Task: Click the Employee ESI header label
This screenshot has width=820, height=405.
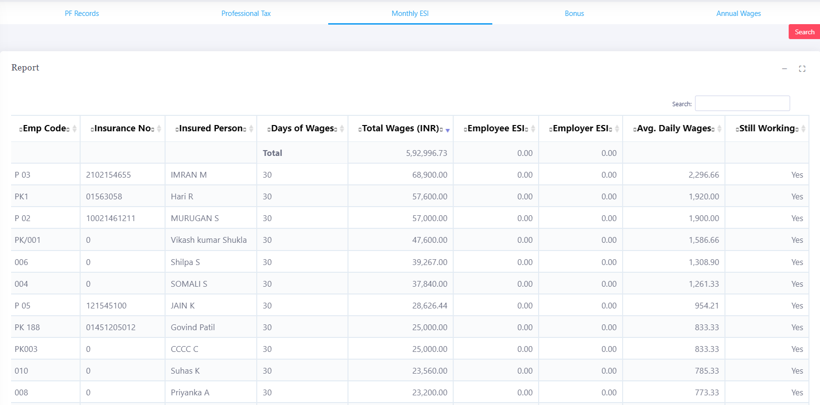Action: (x=496, y=128)
